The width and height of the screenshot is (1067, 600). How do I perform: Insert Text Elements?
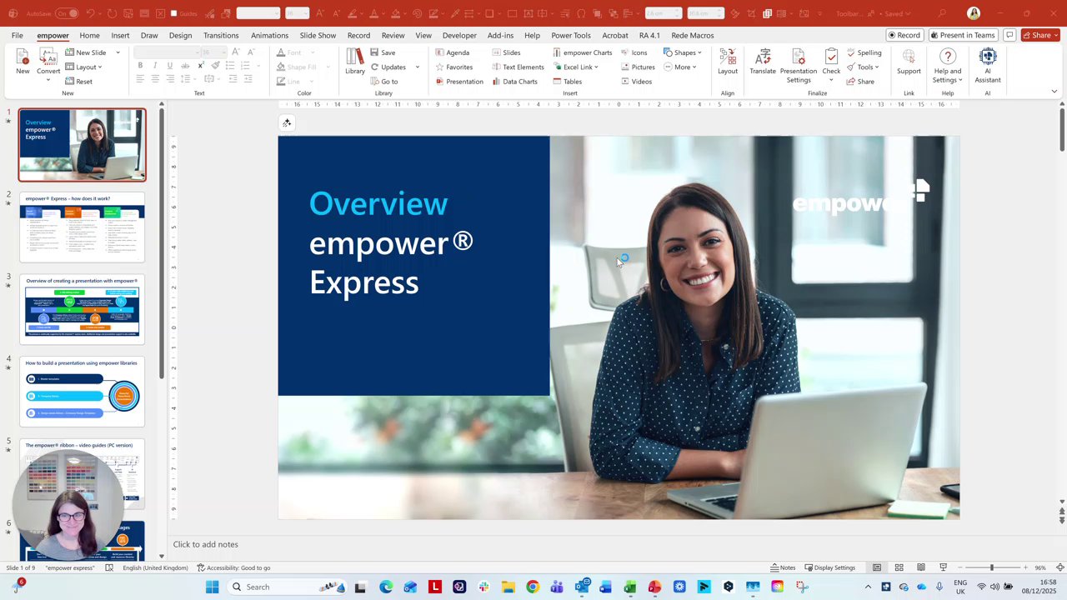coord(518,67)
